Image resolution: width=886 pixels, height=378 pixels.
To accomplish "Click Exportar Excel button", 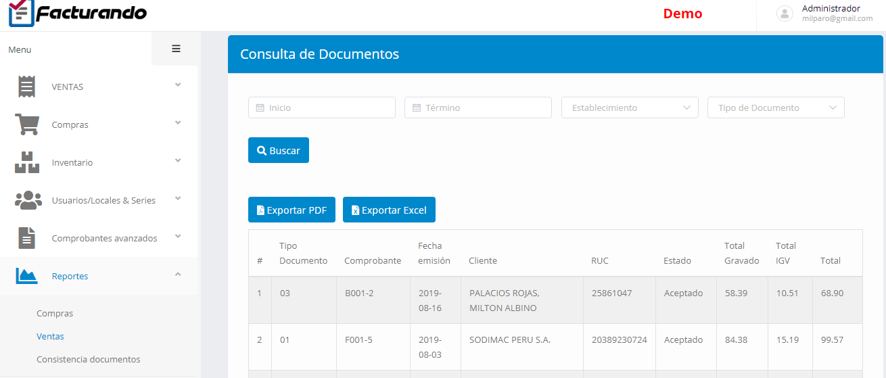I will 389,210.
